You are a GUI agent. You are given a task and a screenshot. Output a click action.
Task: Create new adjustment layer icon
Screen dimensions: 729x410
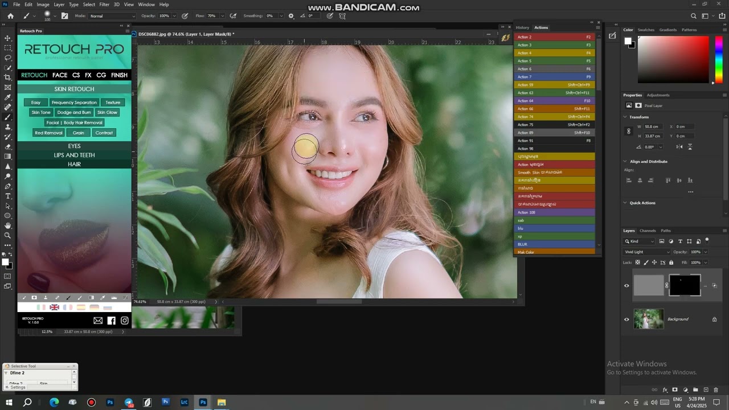click(x=685, y=390)
